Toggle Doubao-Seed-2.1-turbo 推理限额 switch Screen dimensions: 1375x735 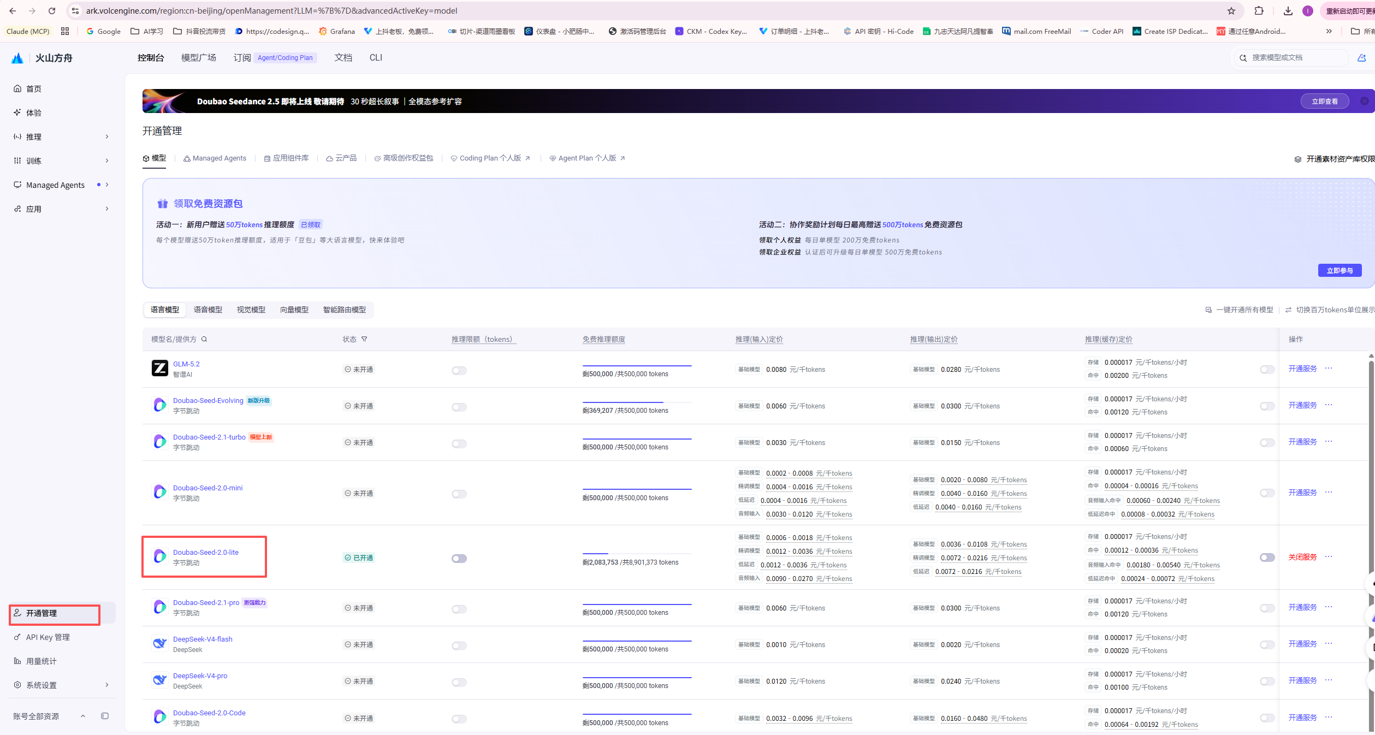point(459,444)
